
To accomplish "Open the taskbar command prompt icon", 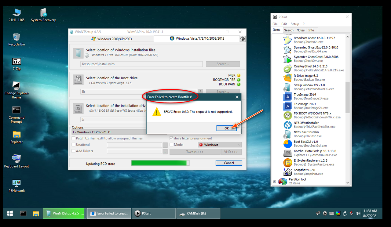I will click(24, 213).
